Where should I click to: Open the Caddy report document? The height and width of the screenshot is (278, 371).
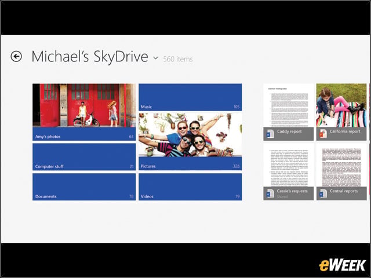point(289,112)
